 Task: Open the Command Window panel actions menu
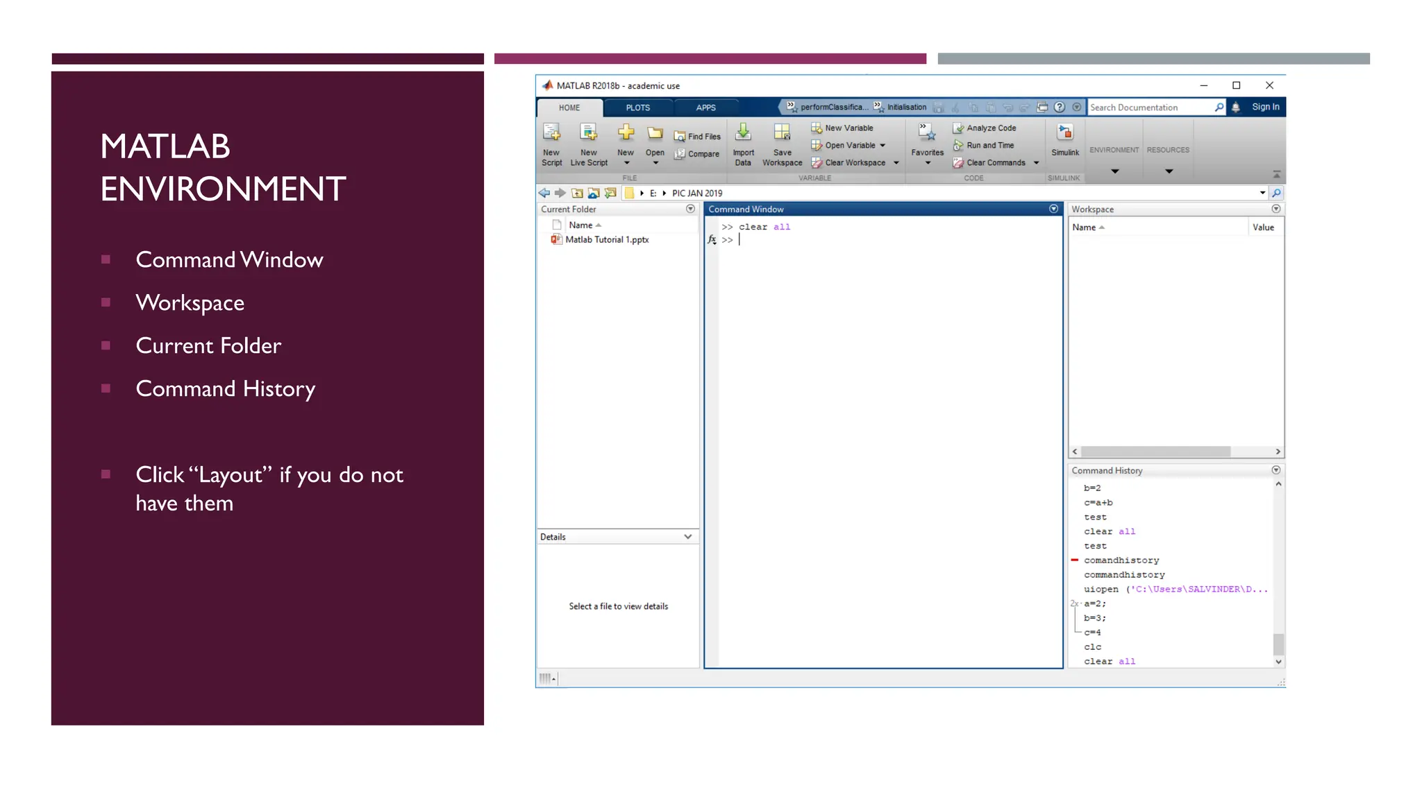click(1053, 209)
